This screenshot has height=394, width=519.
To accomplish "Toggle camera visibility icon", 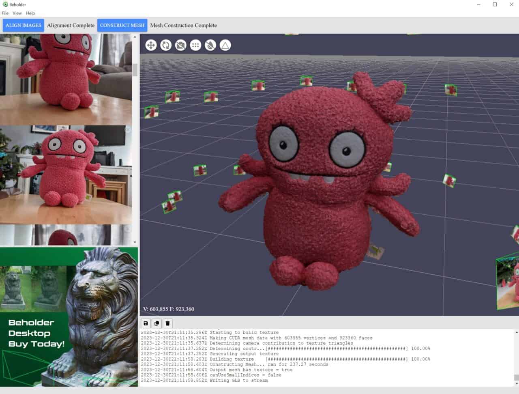I will tap(181, 45).
